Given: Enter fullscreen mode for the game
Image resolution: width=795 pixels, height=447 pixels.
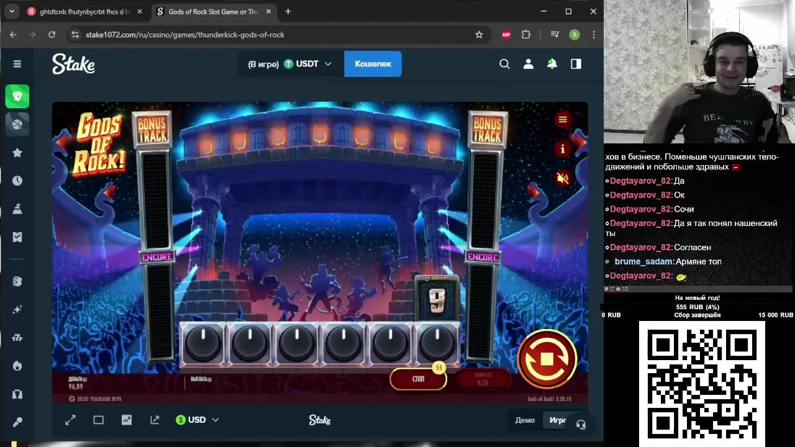Looking at the screenshot, I should click(70, 420).
